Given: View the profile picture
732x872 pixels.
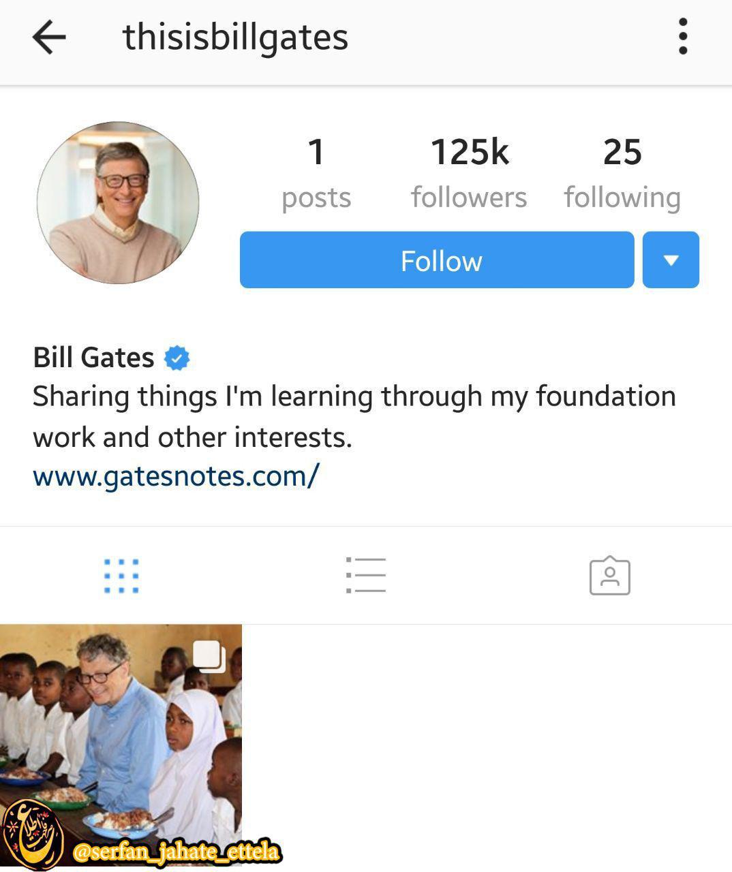Looking at the screenshot, I should point(118,203).
